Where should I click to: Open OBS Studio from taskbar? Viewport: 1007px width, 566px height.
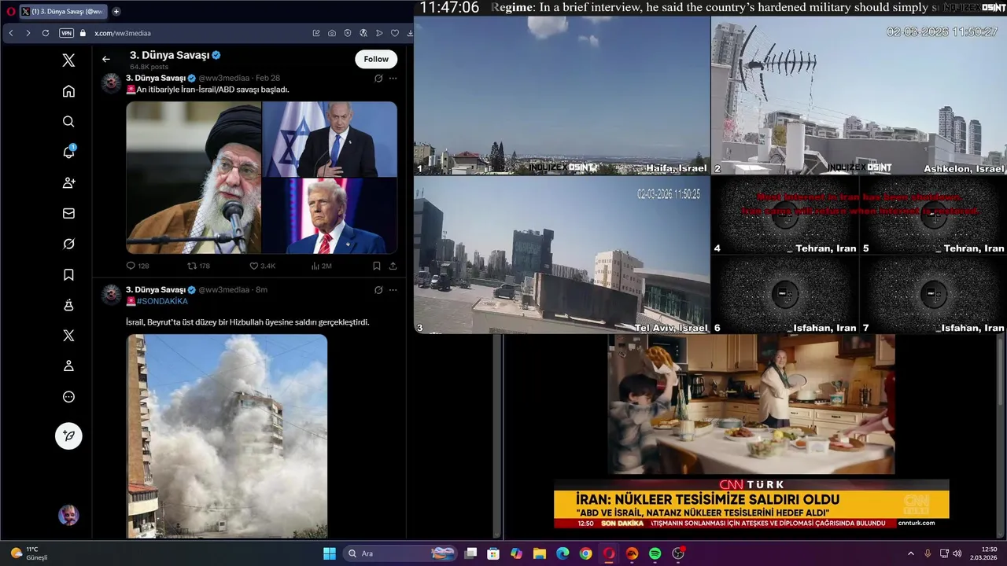(678, 553)
